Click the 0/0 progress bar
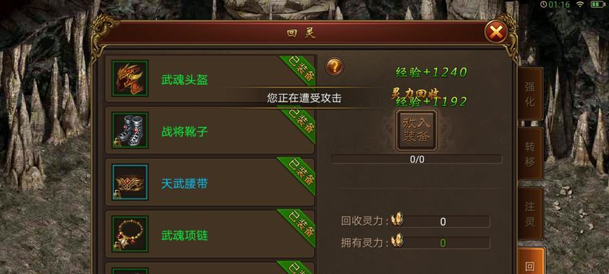609x274 pixels. click(417, 159)
